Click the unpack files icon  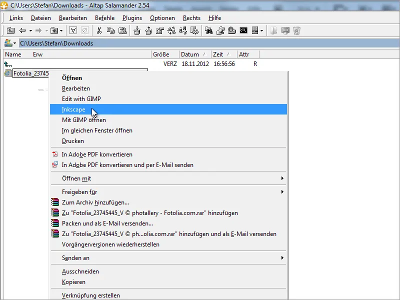tap(148, 30)
